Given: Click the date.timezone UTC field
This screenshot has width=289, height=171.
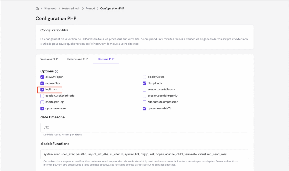Looking at the screenshot, I should pos(144,127).
